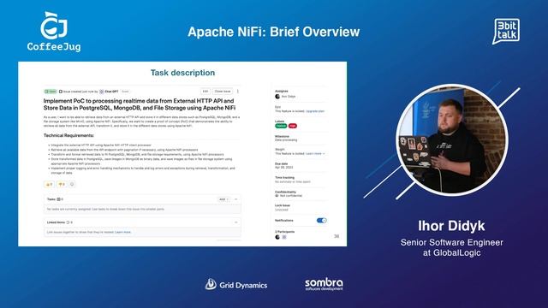The width and height of the screenshot is (548, 308).
Task: Open the Add task dropdown
Action: click(x=223, y=199)
